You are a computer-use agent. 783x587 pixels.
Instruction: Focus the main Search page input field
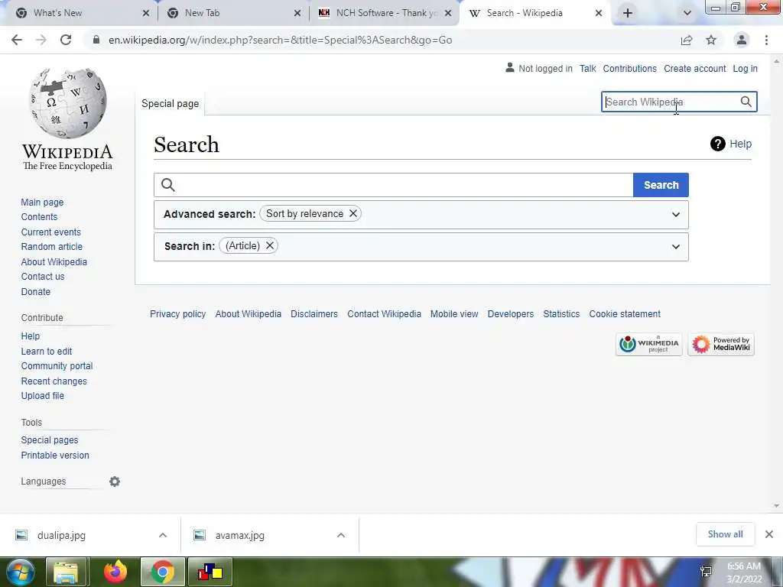click(x=394, y=185)
